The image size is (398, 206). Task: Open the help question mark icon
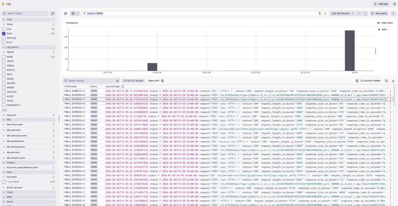395,4
